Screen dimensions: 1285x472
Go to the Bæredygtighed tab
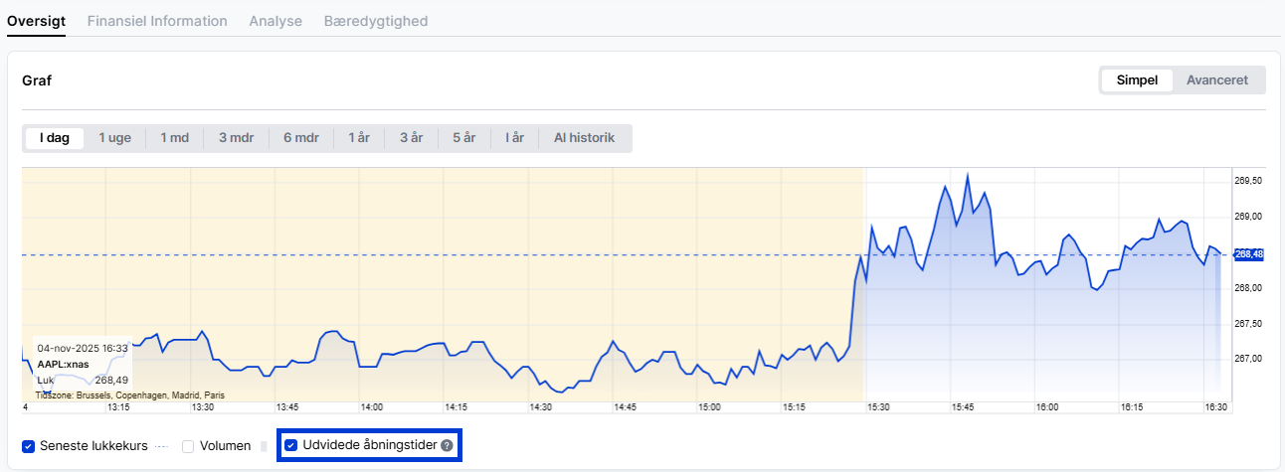coord(376,21)
